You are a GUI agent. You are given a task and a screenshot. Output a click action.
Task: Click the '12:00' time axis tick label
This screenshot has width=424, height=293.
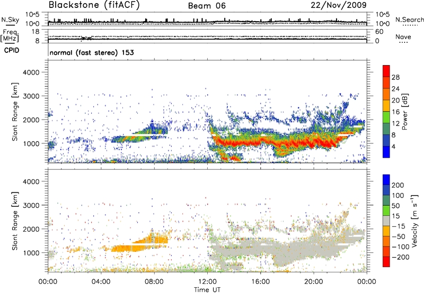tap(207, 282)
